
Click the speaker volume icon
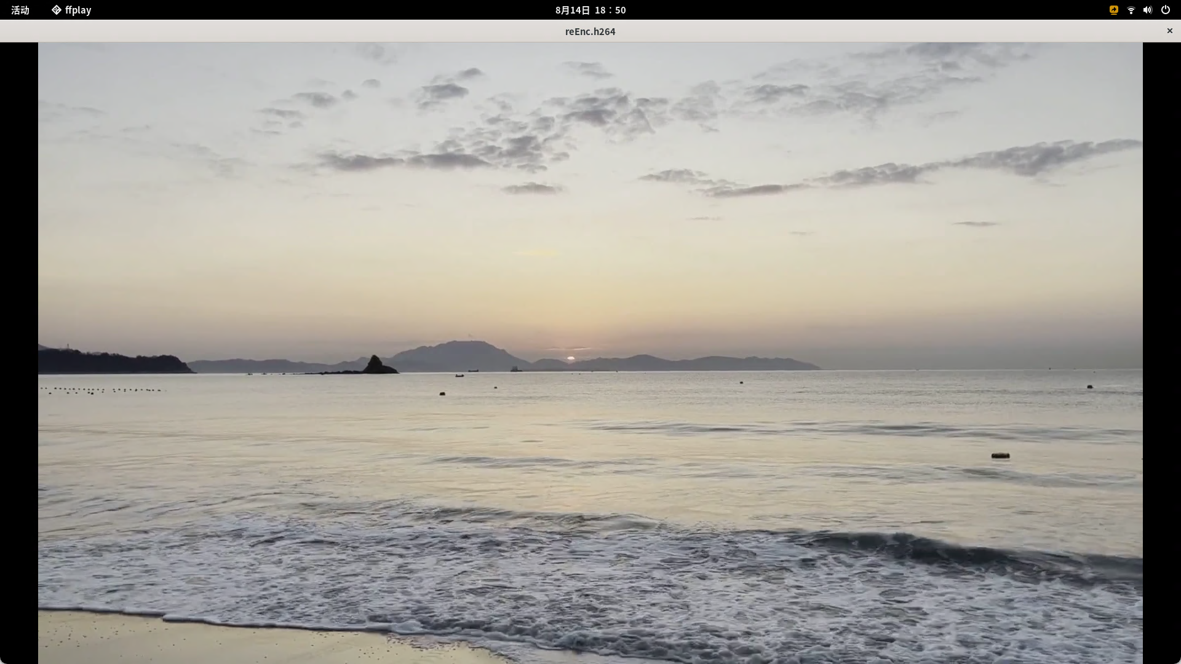[x=1147, y=10]
